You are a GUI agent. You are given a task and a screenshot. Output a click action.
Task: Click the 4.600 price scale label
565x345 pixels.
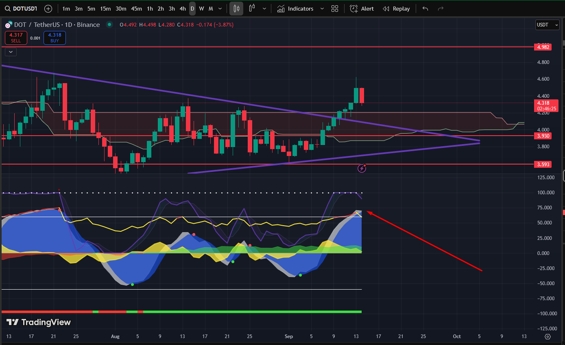tap(543, 79)
